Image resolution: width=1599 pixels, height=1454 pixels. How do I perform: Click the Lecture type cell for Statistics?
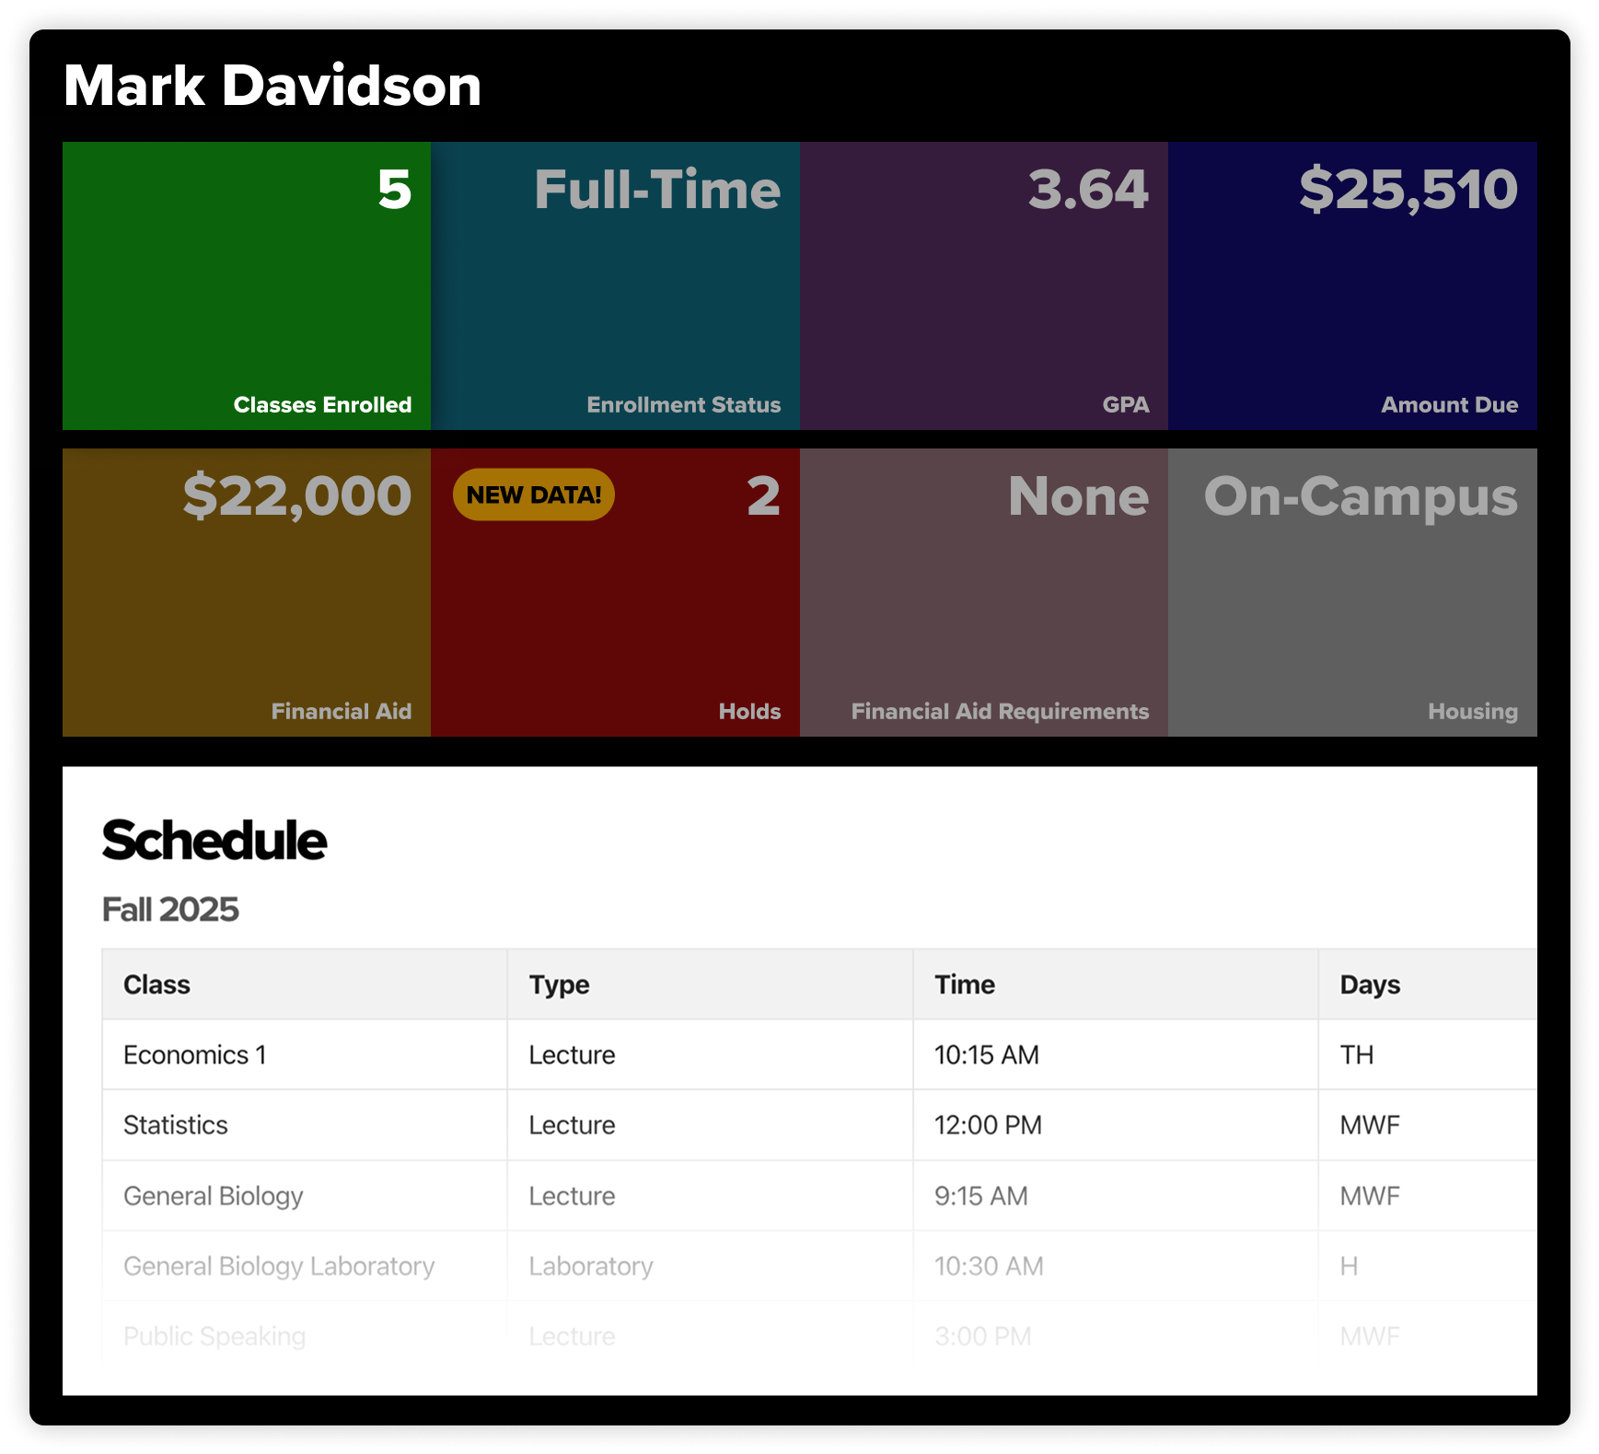pyautogui.click(x=710, y=1125)
